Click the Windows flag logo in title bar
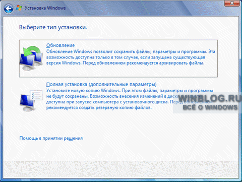 tap(19, 8)
